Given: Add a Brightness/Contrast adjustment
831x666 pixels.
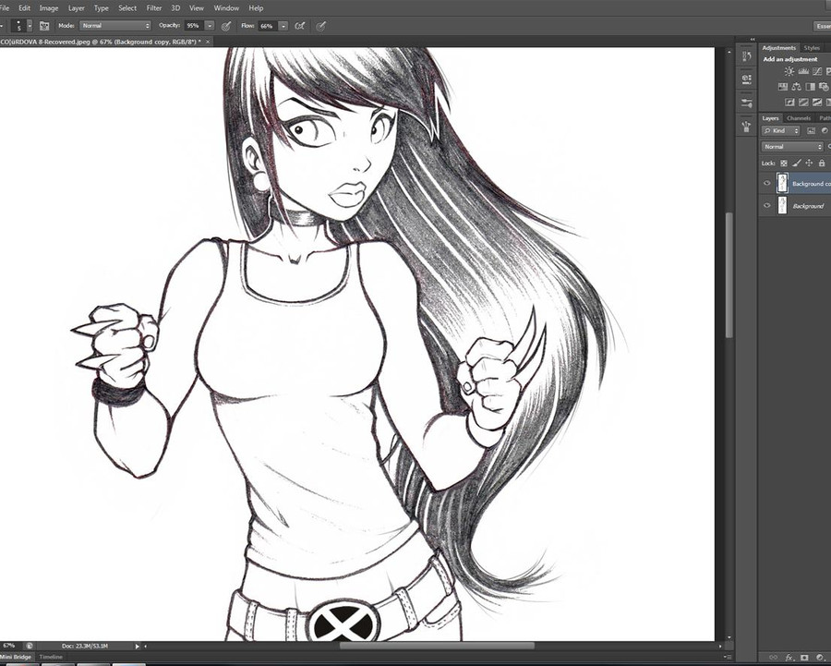Looking at the screenshot, I should [789, 71].
